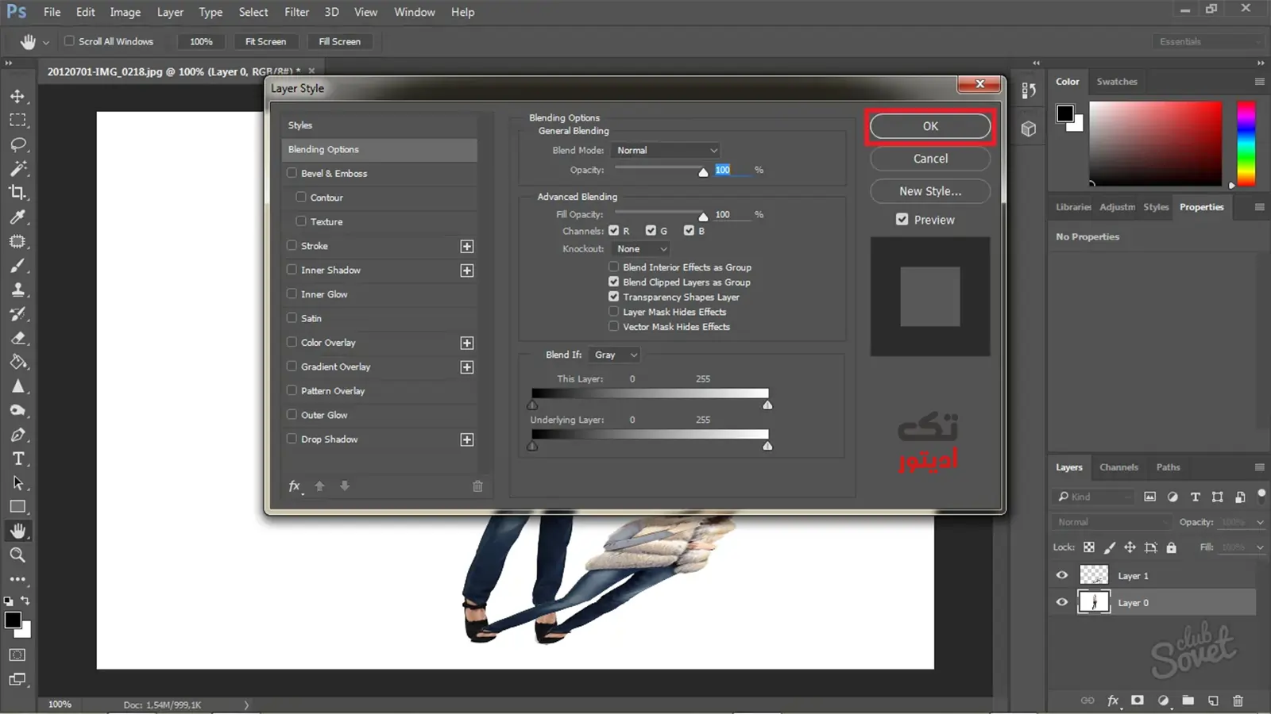Viewport: 1271px width, 714px height.
Task: Open the Knockout dropdown set to None
Action: [x=642, y=249]
